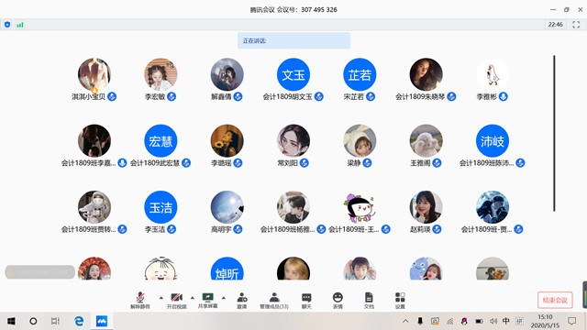Click the blue shield security icon
The image size is (587, 330).
[7, 25]
